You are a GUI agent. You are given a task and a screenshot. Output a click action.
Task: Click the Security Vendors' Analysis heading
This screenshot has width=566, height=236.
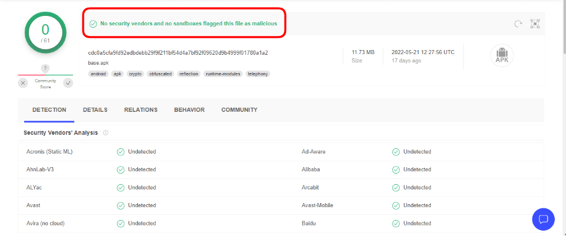[x=61, y=133]
